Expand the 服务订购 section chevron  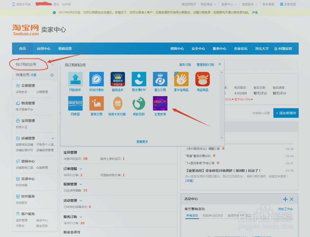(x=81, y=217)
